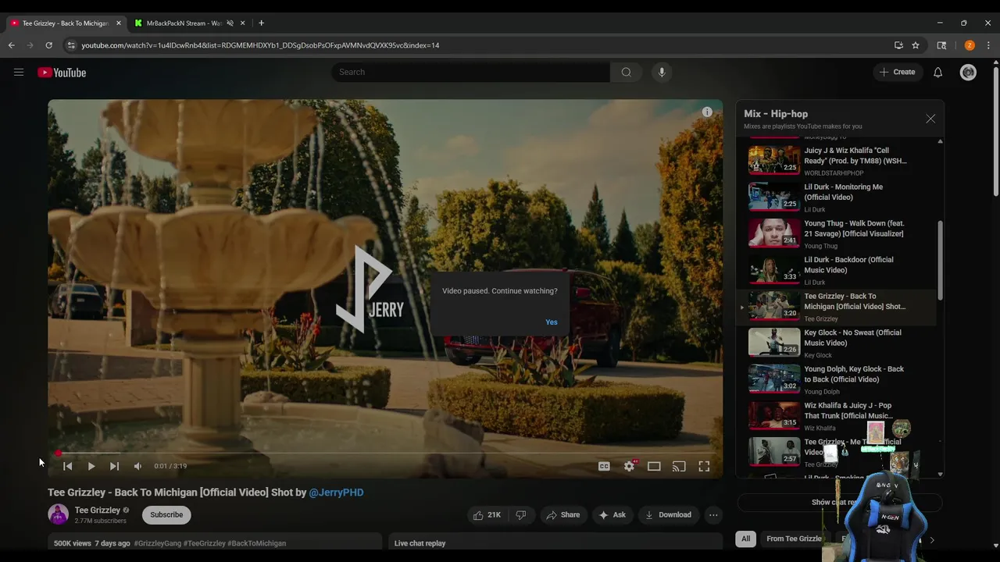
Task: Confirm Yes to continue watching
Action: click(552, 322)
